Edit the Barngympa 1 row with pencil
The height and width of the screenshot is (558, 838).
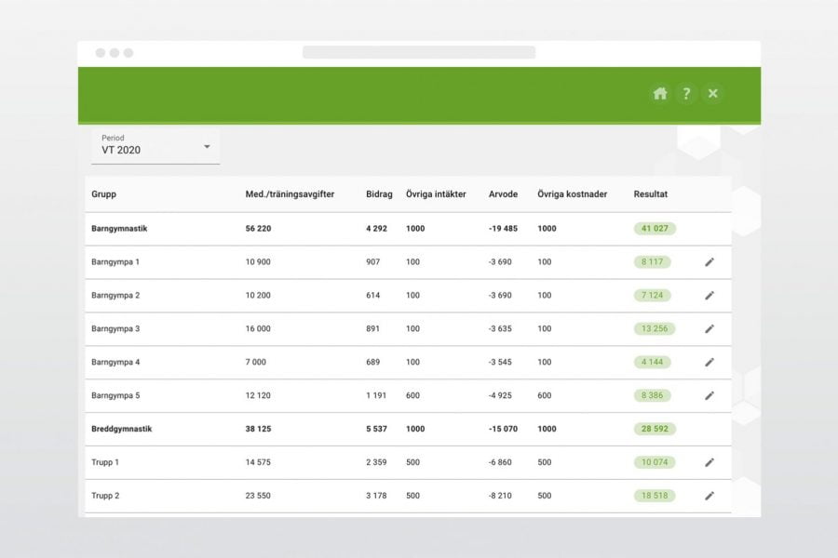click(x=710, y=262)
